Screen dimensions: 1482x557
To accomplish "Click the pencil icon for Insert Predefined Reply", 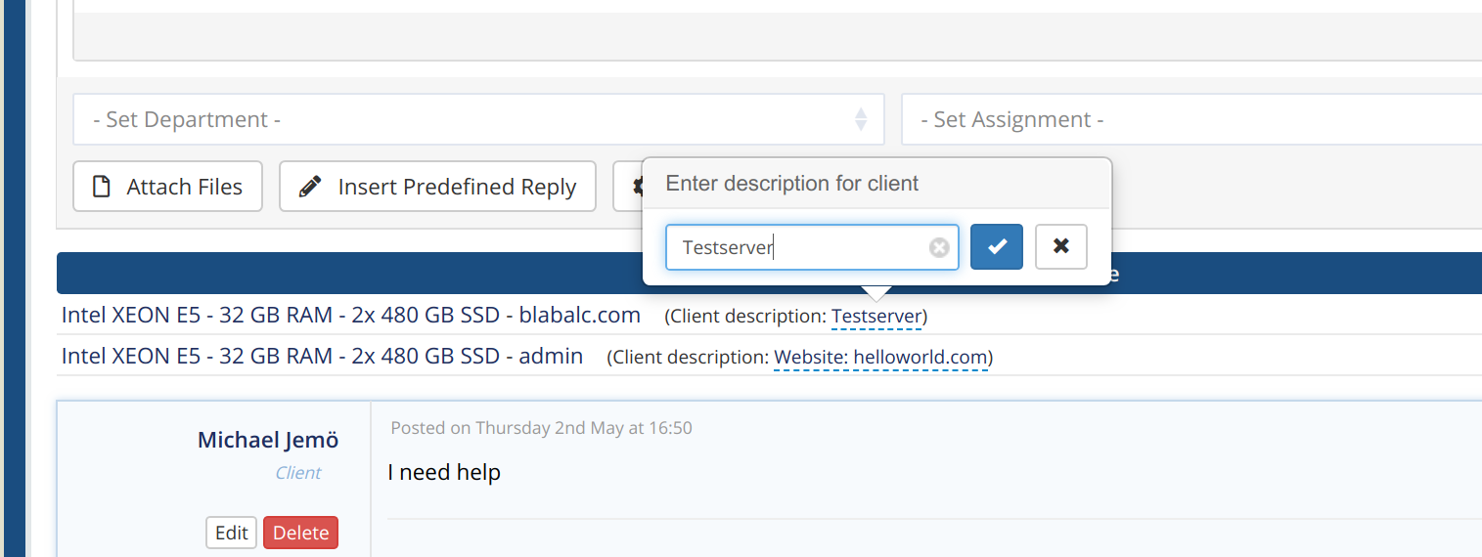I will (311, 187).
